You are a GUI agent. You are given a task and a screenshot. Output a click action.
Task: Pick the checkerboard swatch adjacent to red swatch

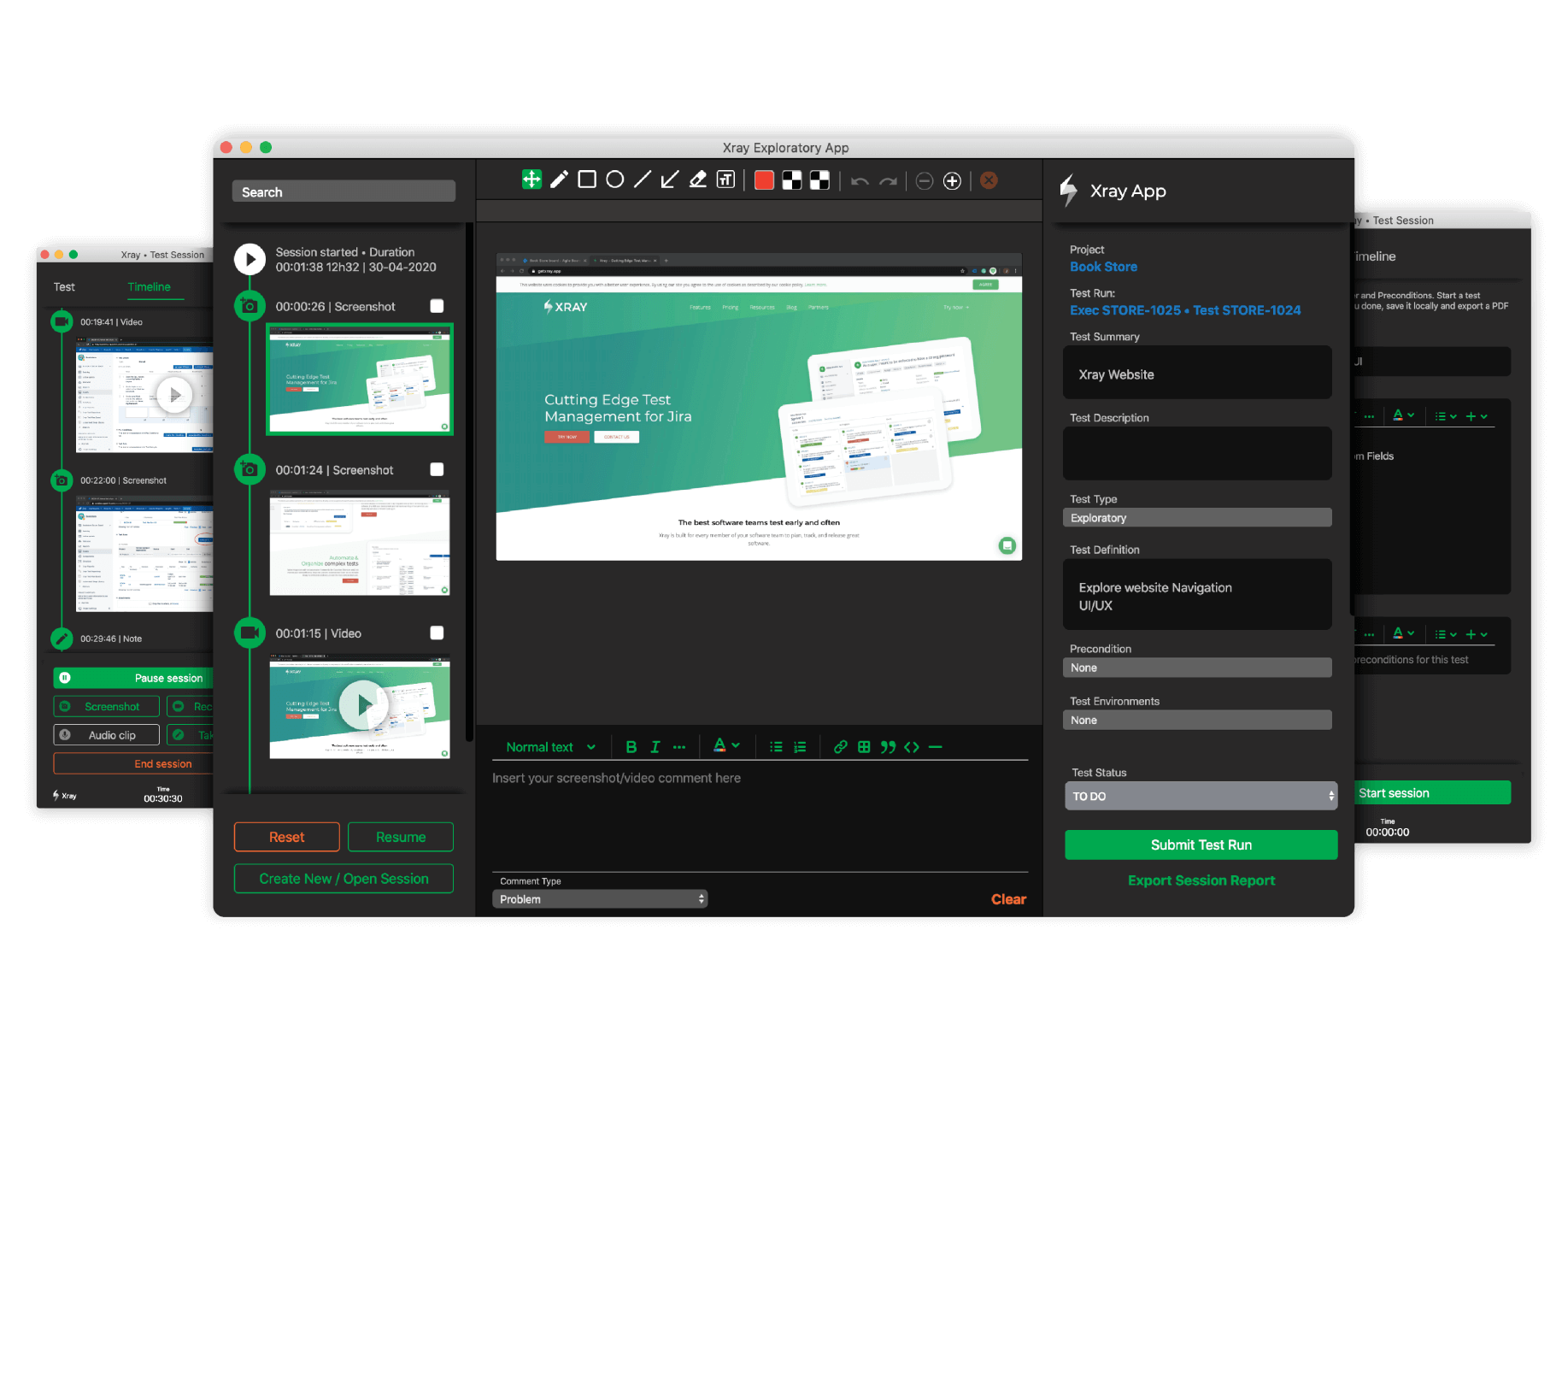pos(792,180)
